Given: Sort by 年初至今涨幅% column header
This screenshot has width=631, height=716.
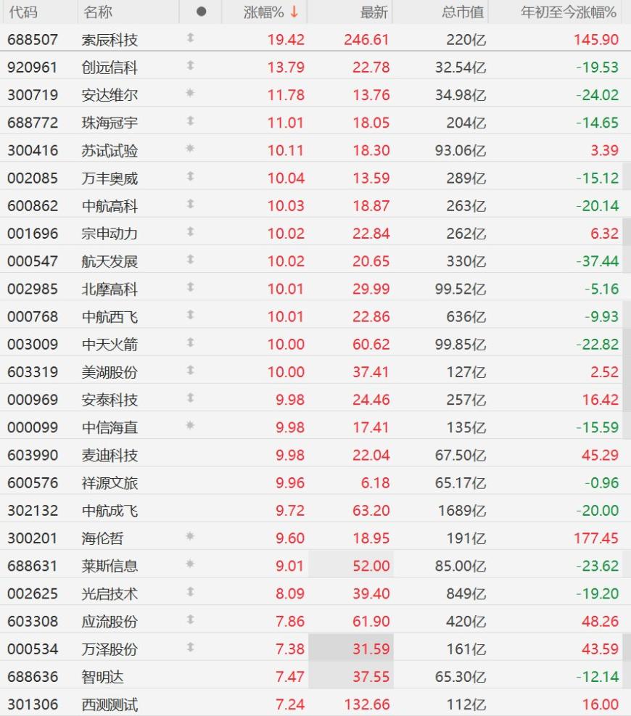Looking at the screenshot, I should [569, 12].
